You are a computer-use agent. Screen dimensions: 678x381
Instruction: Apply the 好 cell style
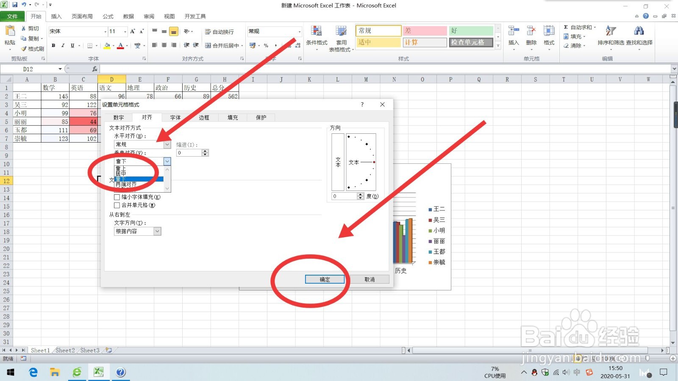(471, 30)
